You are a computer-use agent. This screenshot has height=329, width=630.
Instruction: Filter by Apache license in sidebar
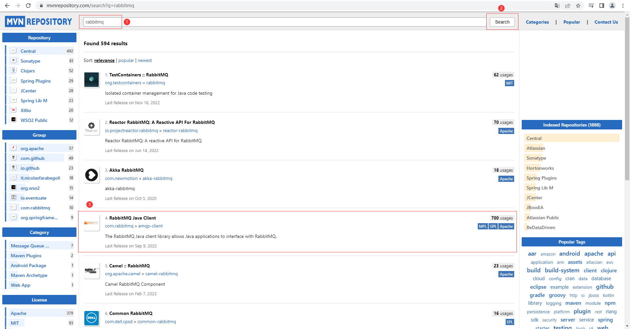pos(18,313)
